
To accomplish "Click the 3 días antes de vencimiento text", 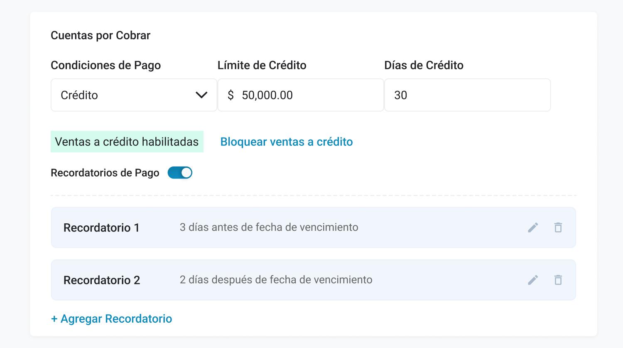I will click(269, 227).
